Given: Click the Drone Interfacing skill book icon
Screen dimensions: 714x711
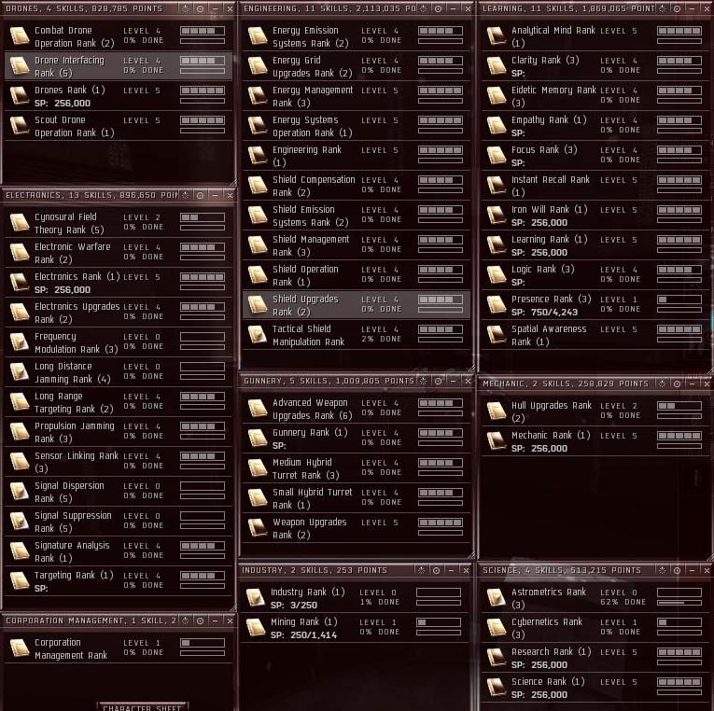Looking at the screenshot, I should tap(19, 66).
